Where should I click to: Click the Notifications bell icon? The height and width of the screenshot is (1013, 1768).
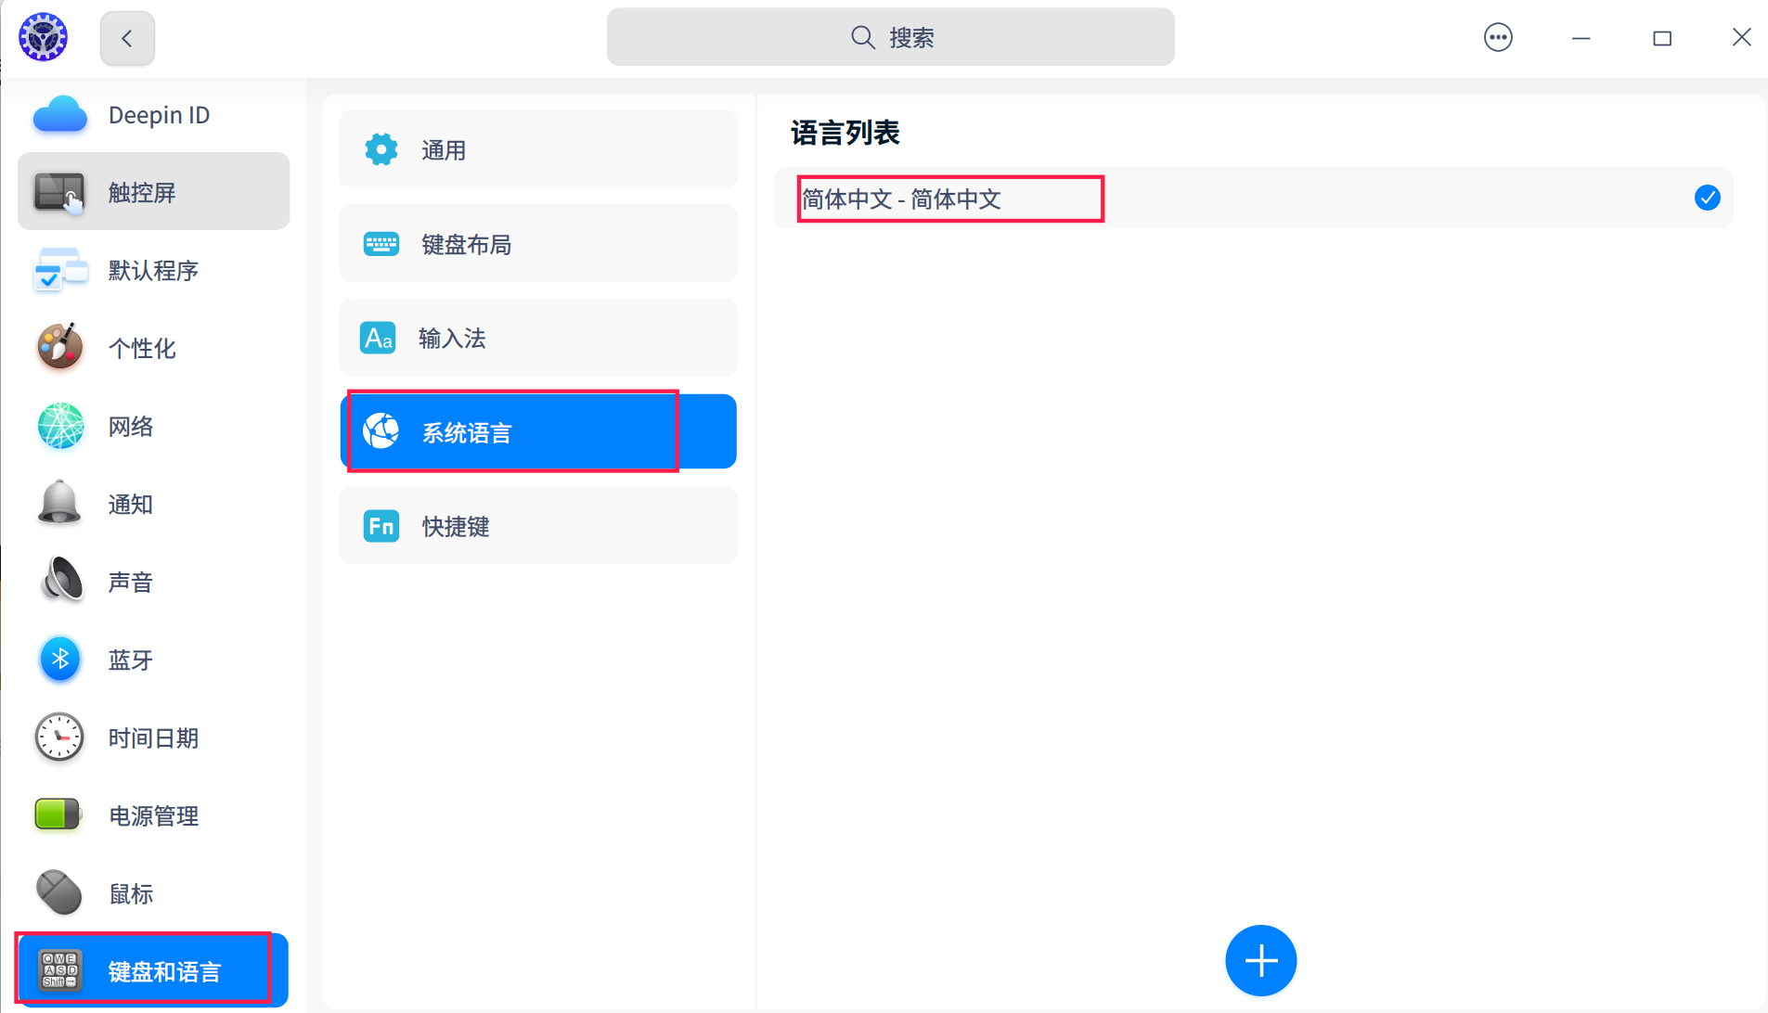[x=60, y=504]
